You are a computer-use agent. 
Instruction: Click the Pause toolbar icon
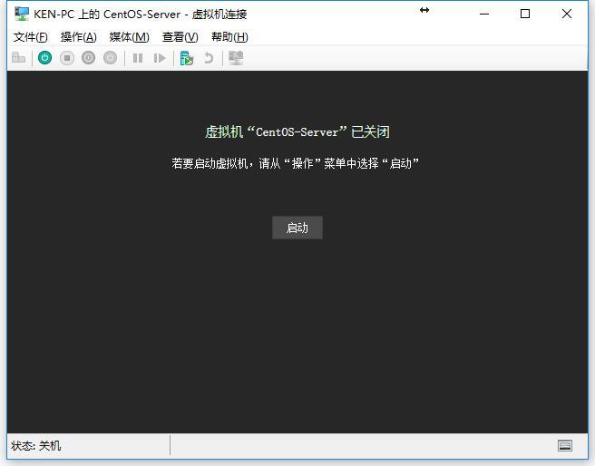point(138,58)
